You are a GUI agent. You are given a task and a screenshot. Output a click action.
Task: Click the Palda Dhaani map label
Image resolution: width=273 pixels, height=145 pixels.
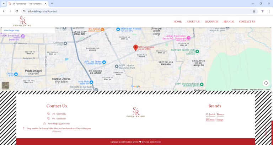coord(33,72)
